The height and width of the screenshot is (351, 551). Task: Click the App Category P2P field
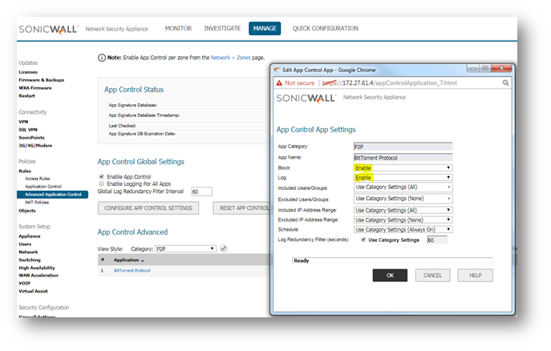pos(403,147)
